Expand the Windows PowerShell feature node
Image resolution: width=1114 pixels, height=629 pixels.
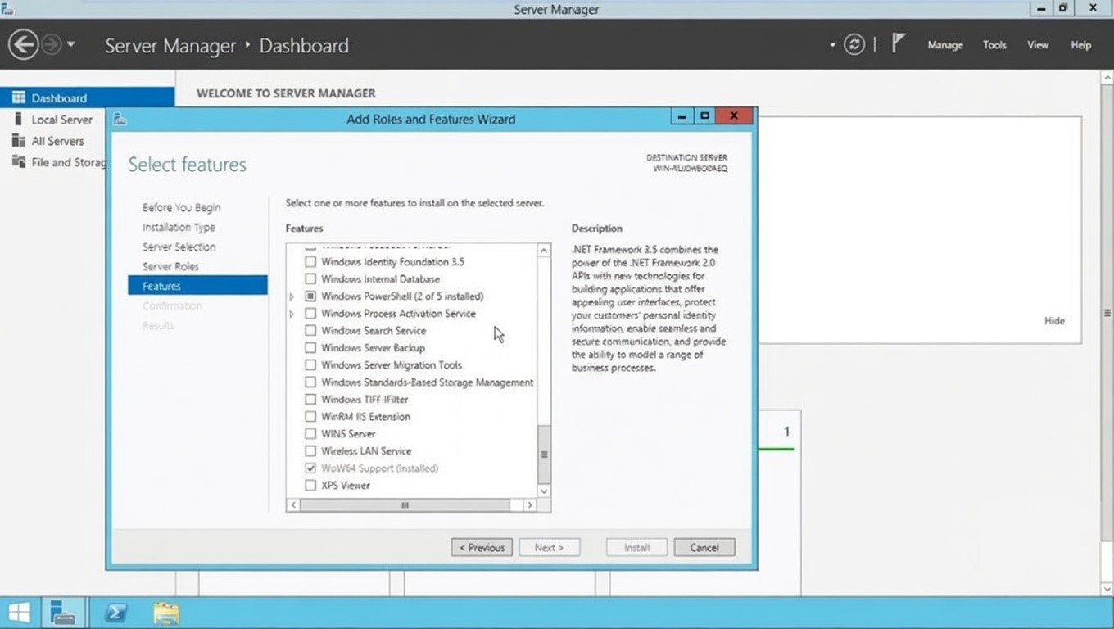point(292,296)
